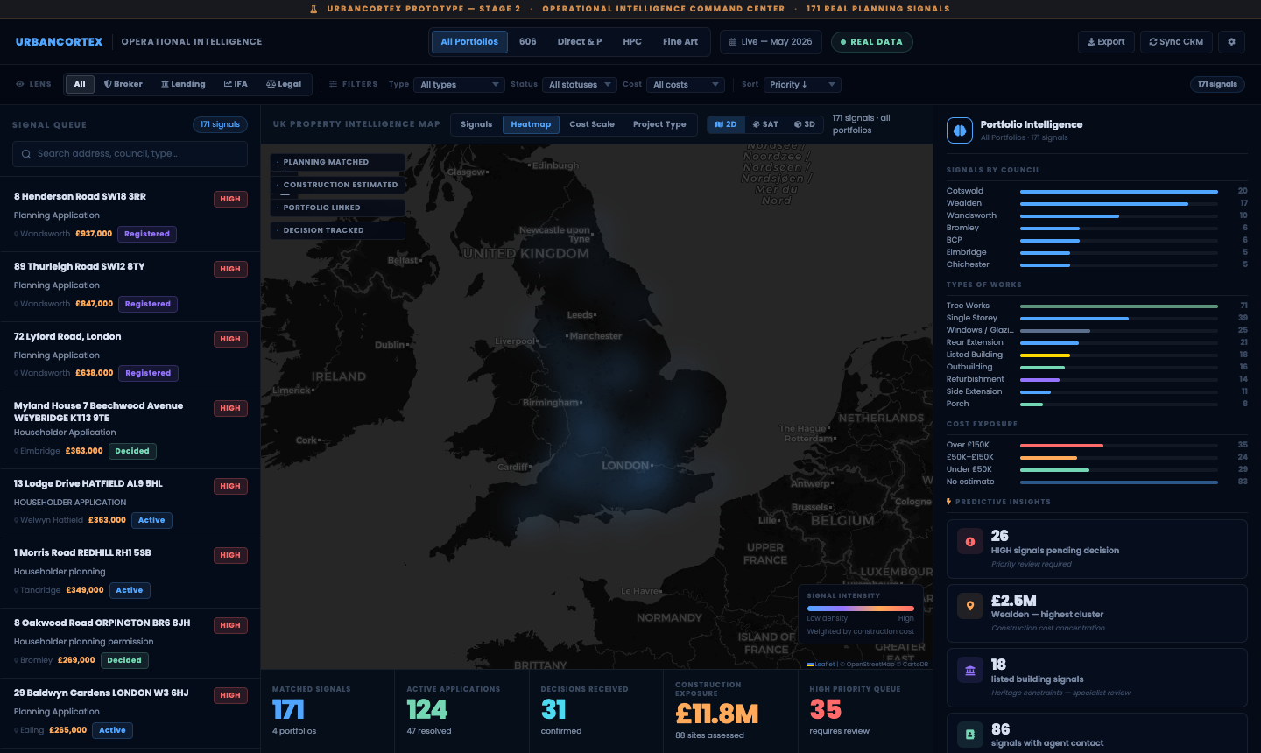The width and height of the screenshot is (1261, 753).
Task: Select the All lens filter
Action: pos(80,84)
